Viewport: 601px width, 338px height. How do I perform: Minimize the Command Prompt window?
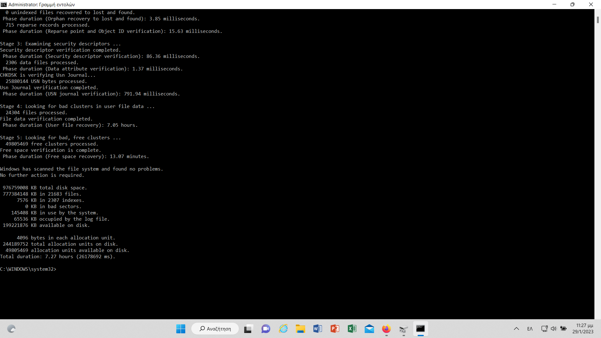point(554,4)
